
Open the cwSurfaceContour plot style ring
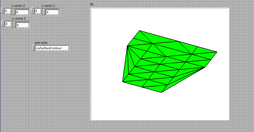52,48
